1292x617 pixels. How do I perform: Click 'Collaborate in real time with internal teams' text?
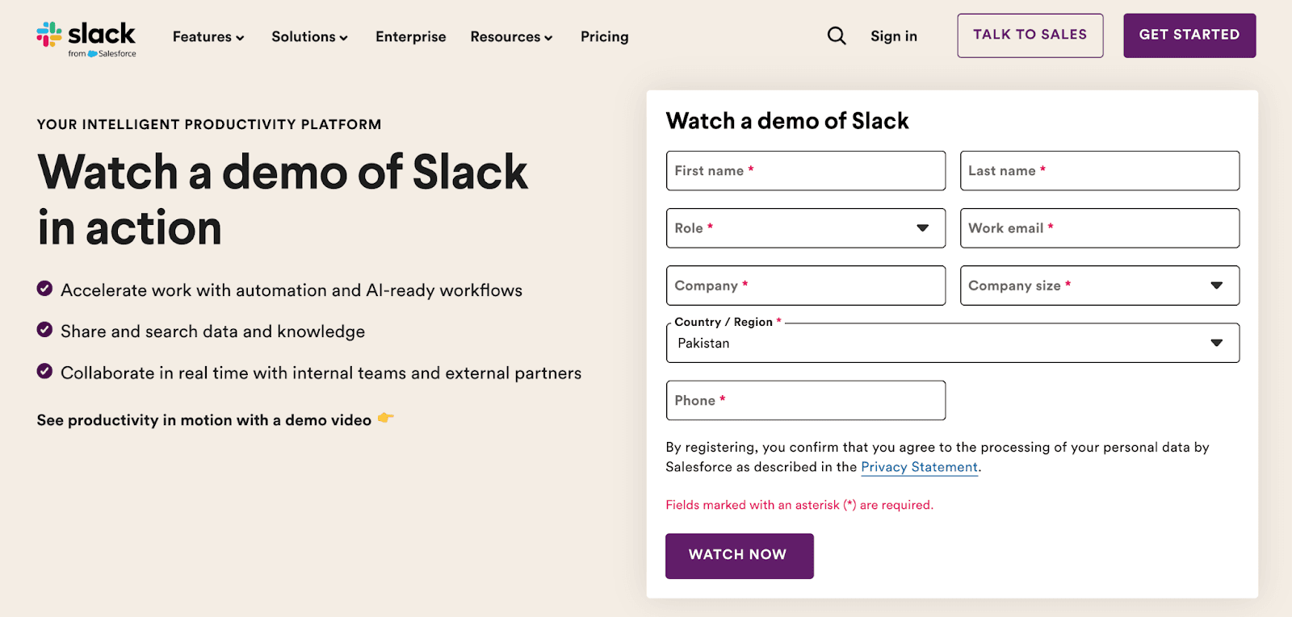tap(321, 373)
